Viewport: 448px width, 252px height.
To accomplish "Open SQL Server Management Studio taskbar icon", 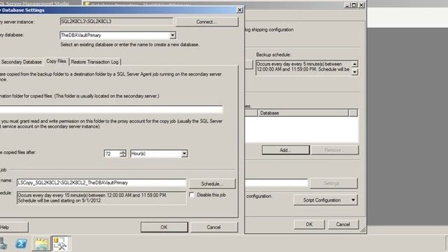I will [60, 244].
